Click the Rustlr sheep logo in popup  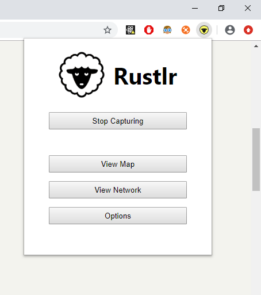coord(82,75)
